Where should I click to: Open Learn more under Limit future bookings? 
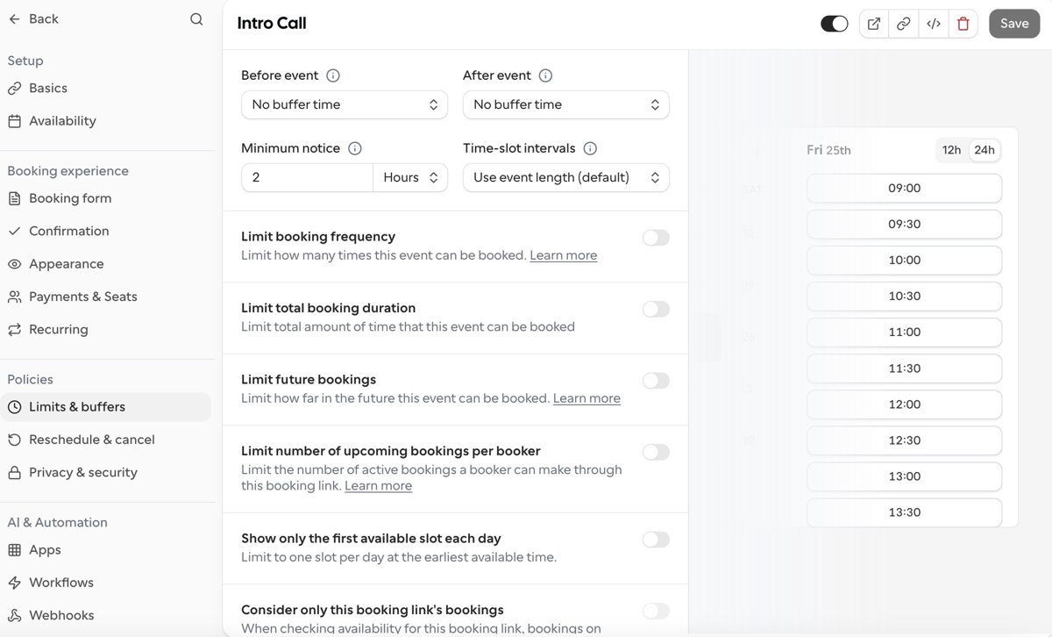pyautogui.click(x=586, y=398)
